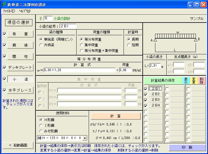This screenshot has height=154, width=208.
Task: Return via the 起動画面 button
Action: coord(18,145)
